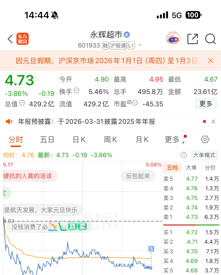Tap the 硬抗的人真的活该 comment bubble

tap(30, 176)
